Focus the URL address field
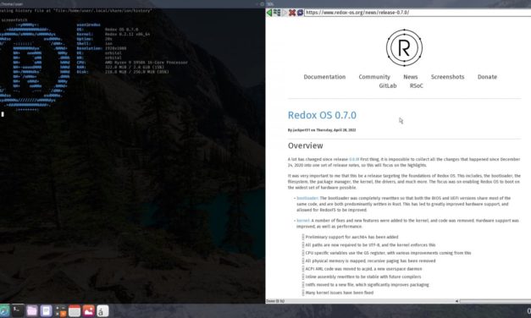 418,13
